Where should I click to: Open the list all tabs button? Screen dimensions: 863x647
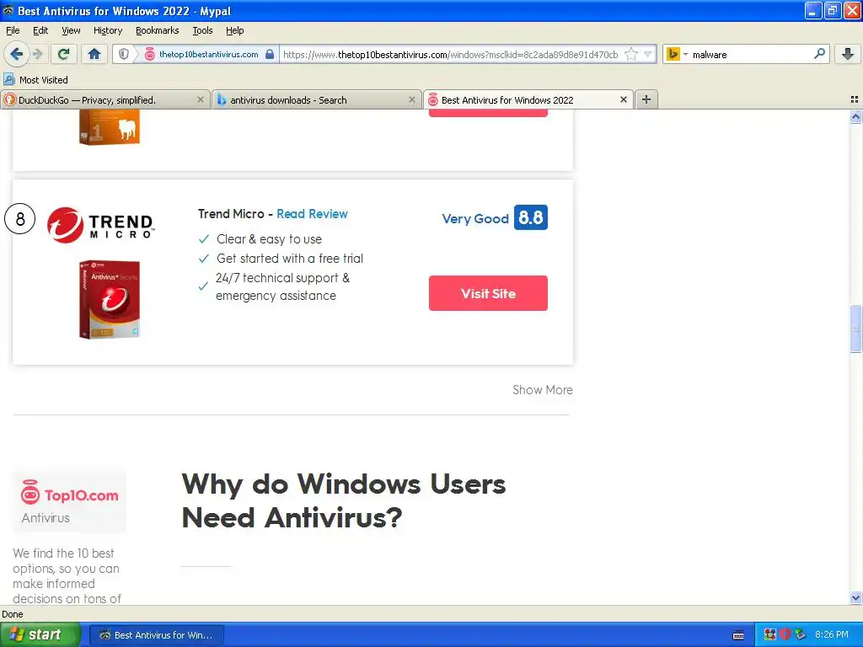click(x=855, y=99)
